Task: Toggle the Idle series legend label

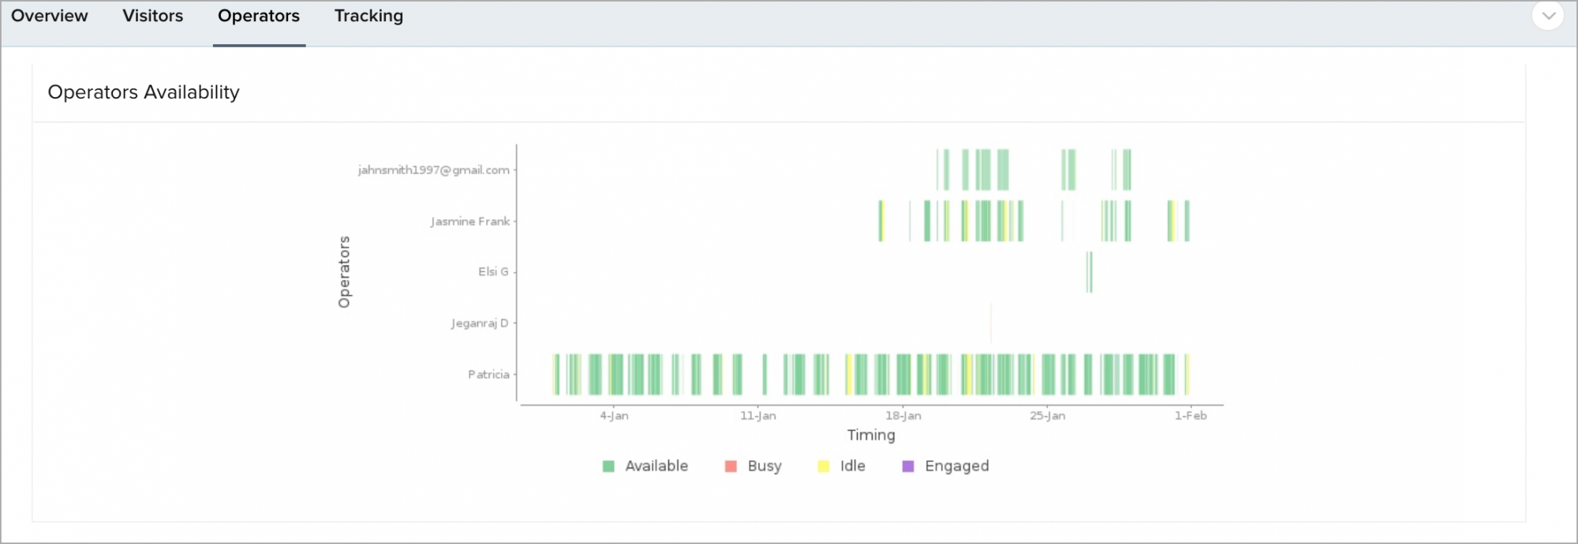Action: [x=852, y=466]
